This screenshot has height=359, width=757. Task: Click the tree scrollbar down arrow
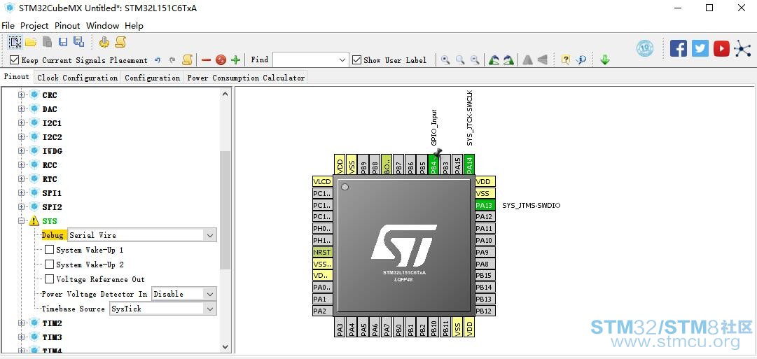coord(225,346)
